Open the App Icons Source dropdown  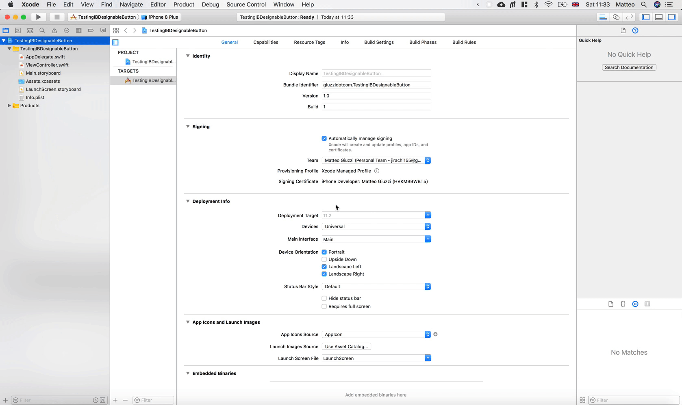click(376, 334)
